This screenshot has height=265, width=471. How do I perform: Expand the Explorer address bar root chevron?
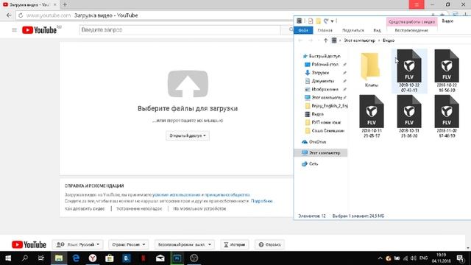340,40
